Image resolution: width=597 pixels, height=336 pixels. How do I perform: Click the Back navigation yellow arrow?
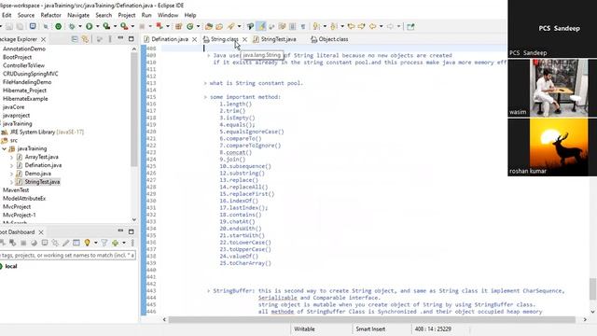373,26
